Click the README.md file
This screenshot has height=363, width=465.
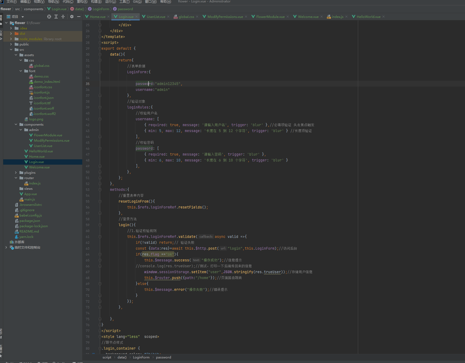(x=29, y=231)
